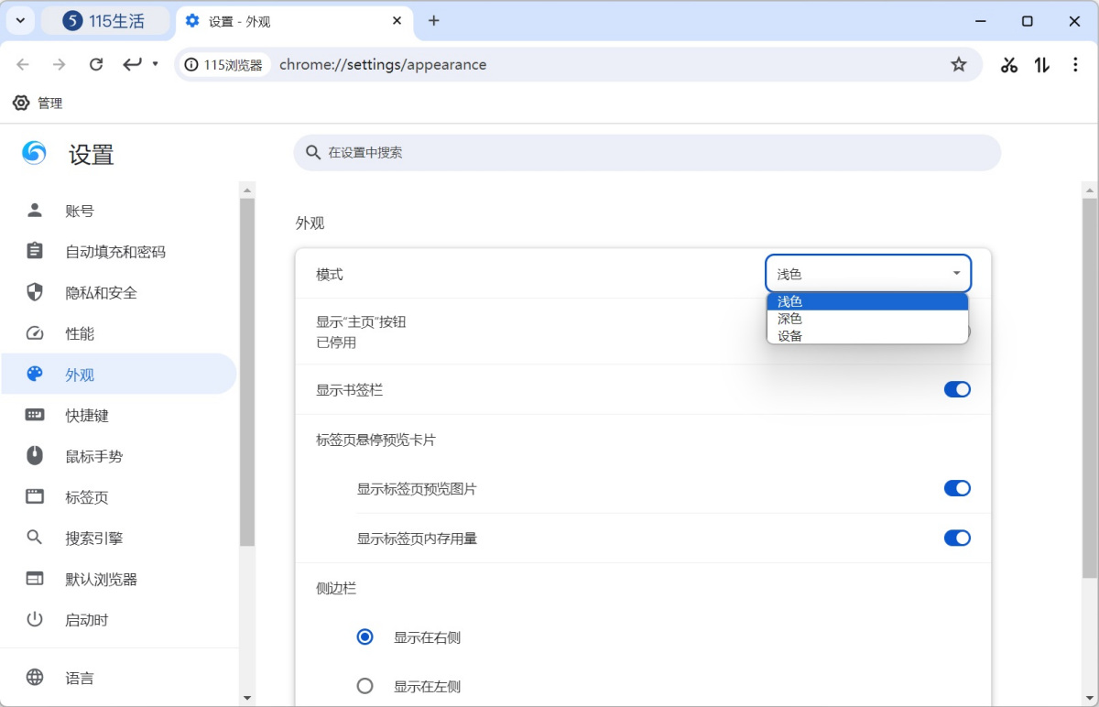Click the 管理 gear icon in bookmarks bar
The width and height of the screenshot is (1099, 707).
(x=21, y=103)
